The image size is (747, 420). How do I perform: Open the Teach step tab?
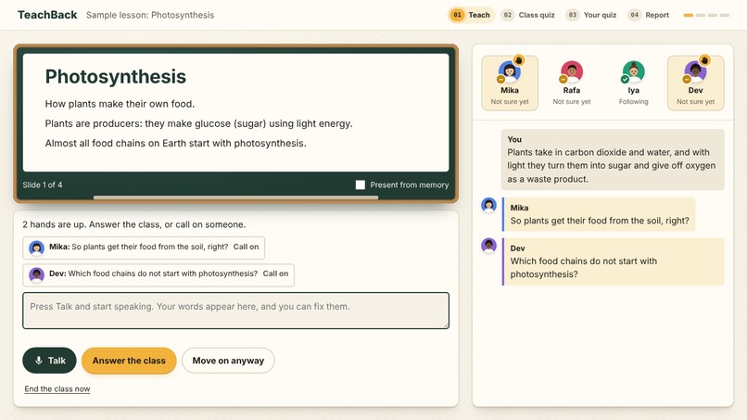click(471, 15)
